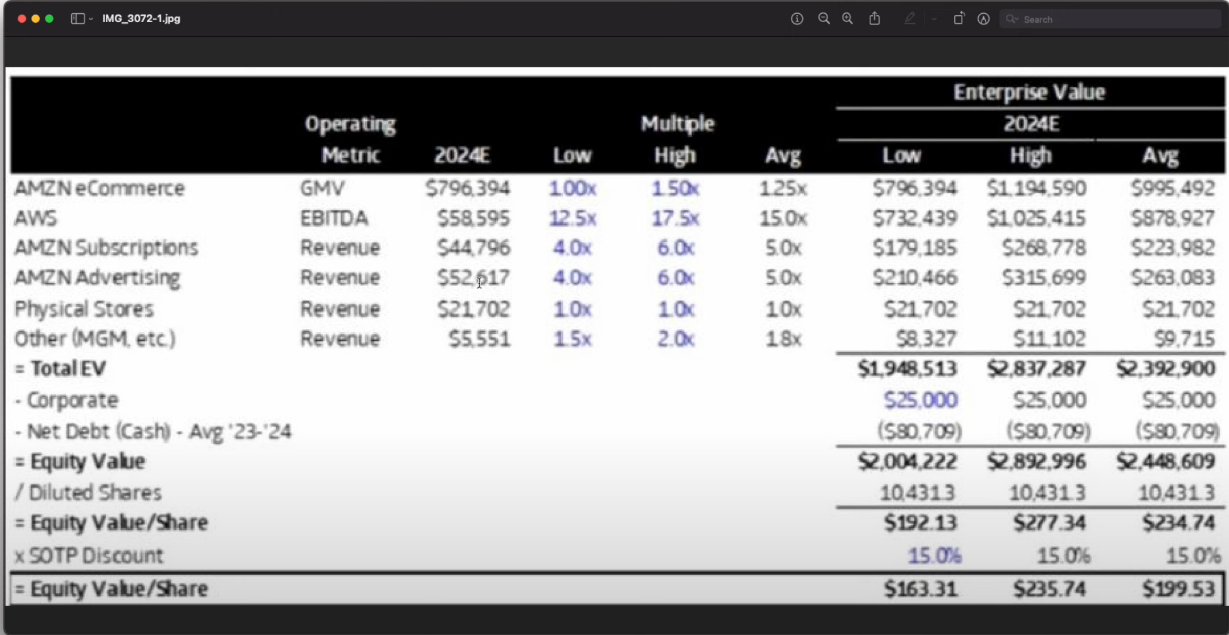Screen dimensions: 1229x635
Task: Select the $1,194,590 high enterprise value
Action: click(1037, 188)
